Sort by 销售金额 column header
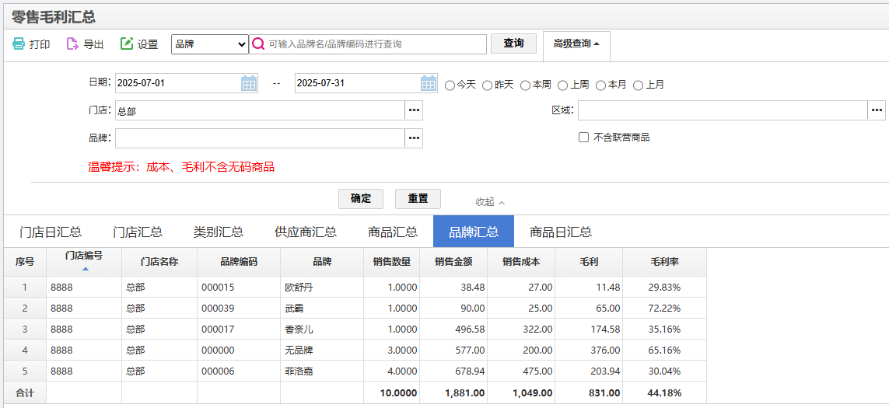The height and width of the screenshot is (408, 889). tap(453, 262)
